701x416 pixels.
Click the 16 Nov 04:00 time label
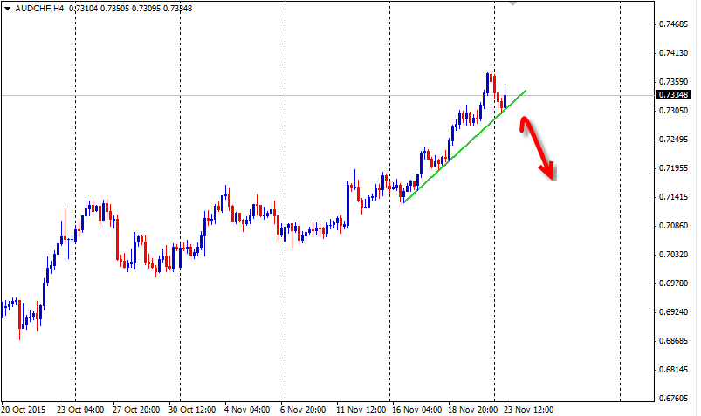(417, 409)
